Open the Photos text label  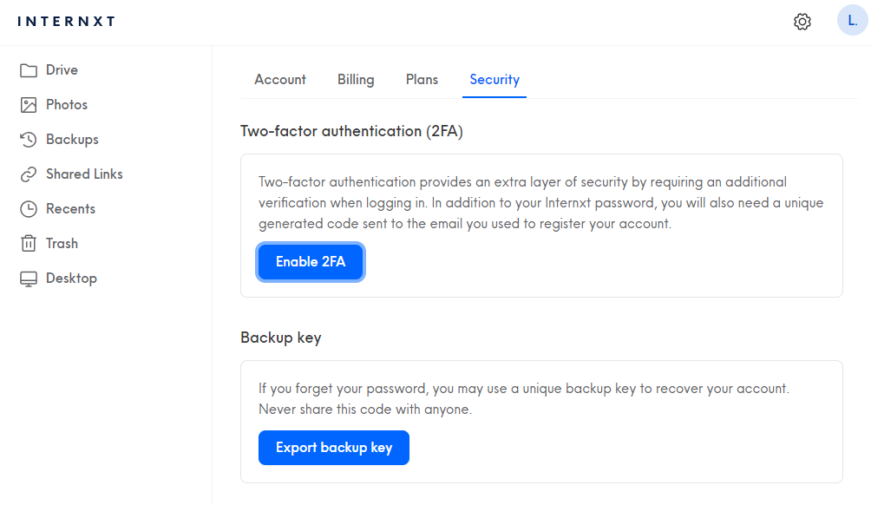tap(67, 105)
